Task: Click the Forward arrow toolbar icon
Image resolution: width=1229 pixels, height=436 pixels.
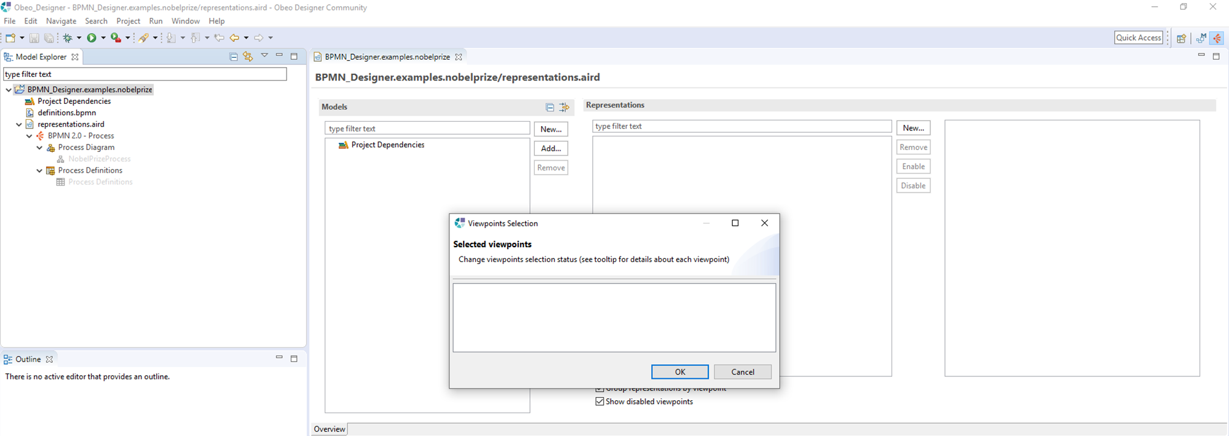Action: click(259, 38)
